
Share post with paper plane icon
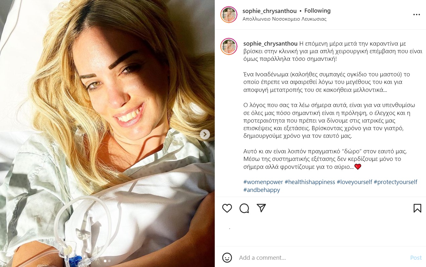pyautogui.click(x=261, y=208)
